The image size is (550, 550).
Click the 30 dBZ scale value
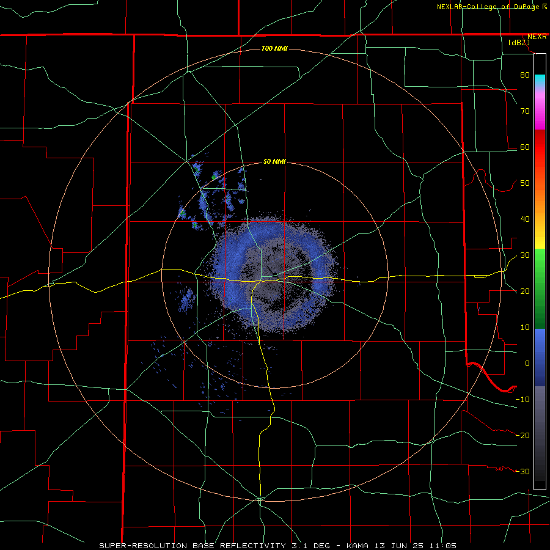tap(525, 255)
